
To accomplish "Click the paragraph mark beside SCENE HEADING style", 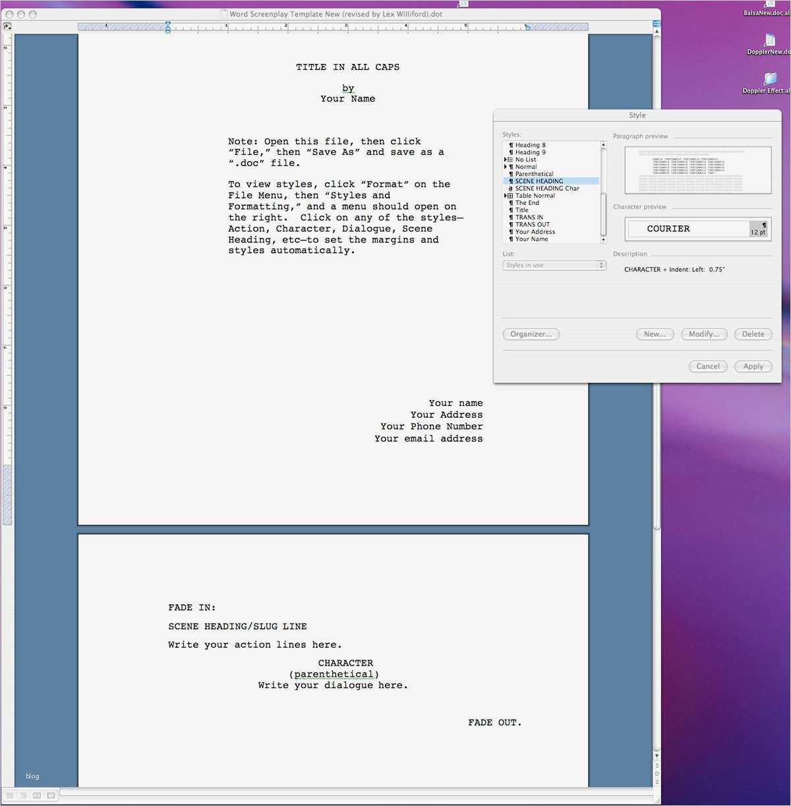I will 511,181.
